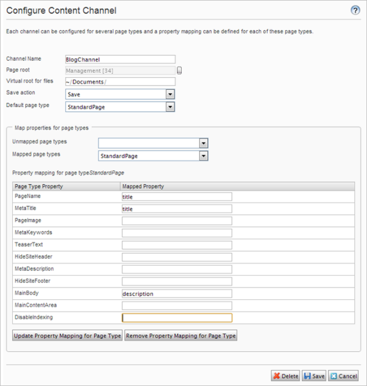The height and width of the screenshot is (386, 367).
Task: Click the Virtual root for files field
Action: (x=120, y=81)
